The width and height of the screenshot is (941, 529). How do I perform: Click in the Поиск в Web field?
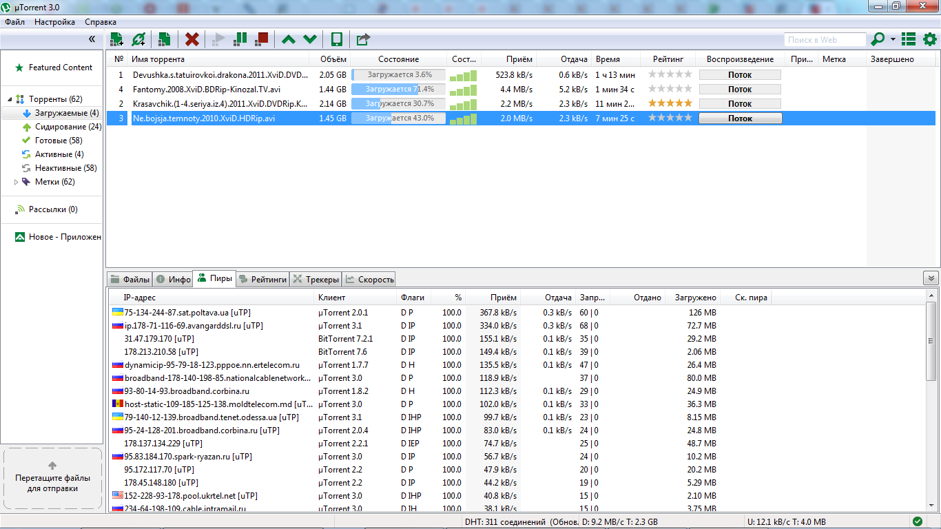coord(825,40)
